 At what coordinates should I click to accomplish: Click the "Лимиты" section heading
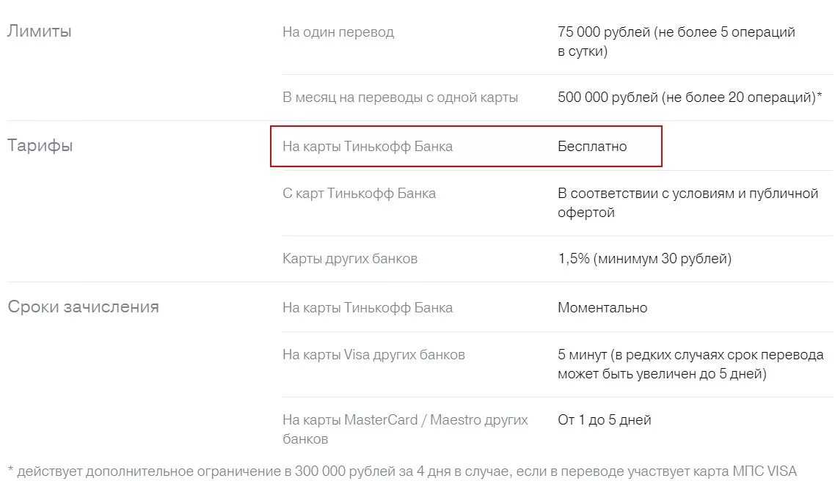click(x=40, y=32)
